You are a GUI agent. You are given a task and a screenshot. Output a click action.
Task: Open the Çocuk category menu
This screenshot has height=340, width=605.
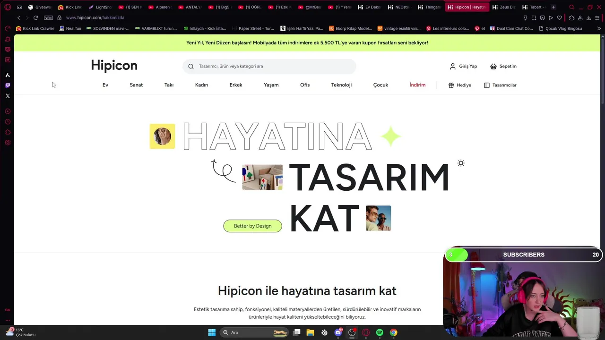tap(380, 85)
